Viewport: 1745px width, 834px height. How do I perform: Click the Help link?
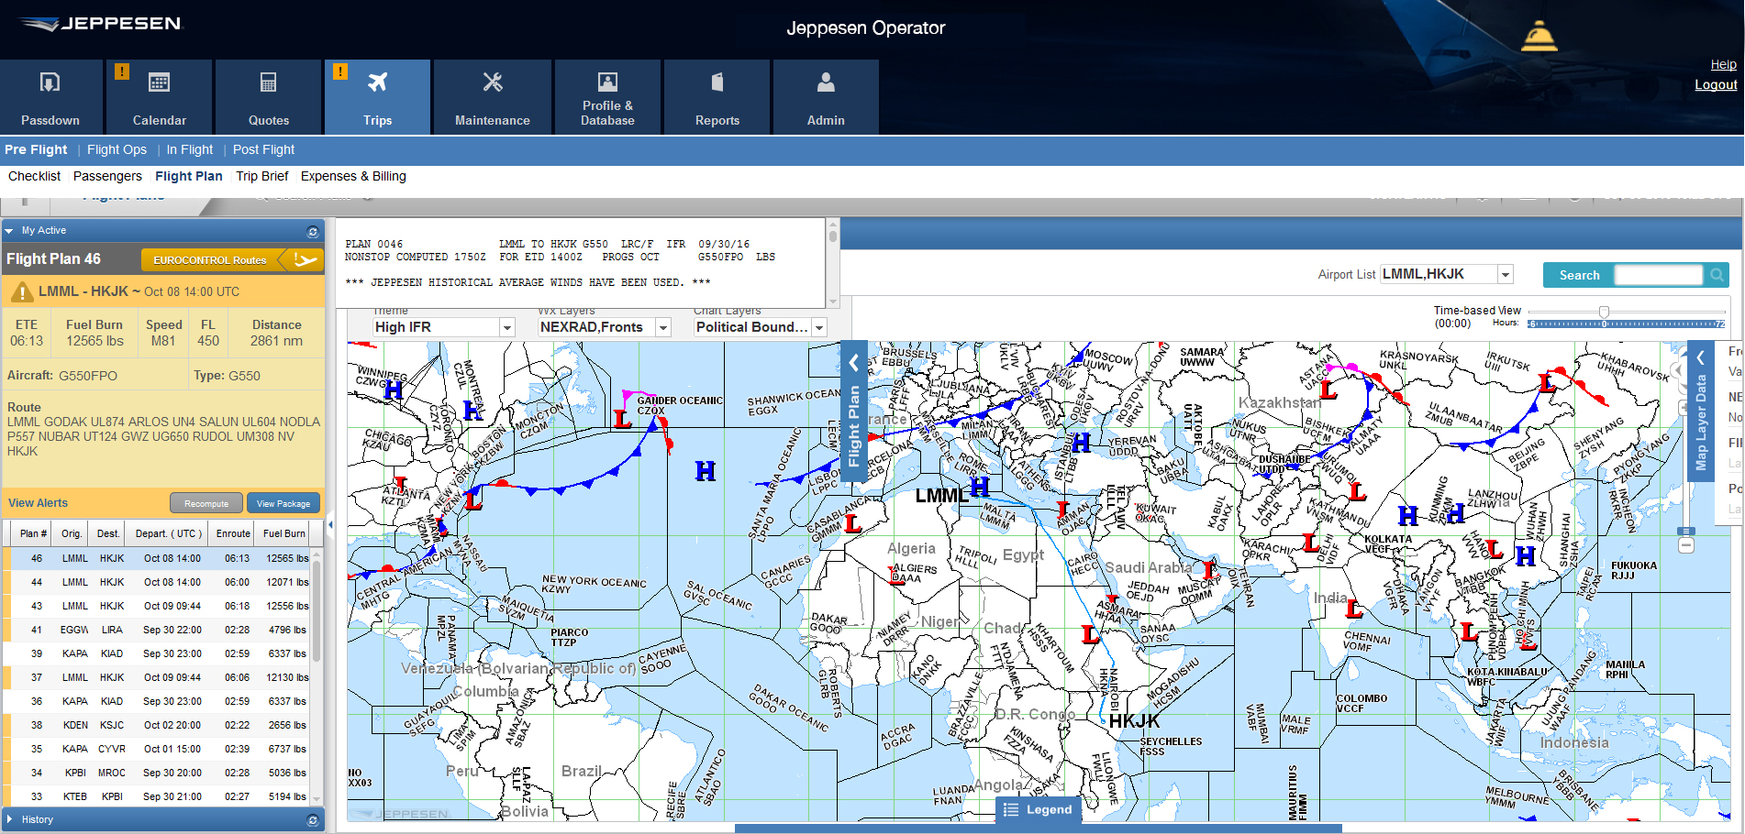[x=1723, y=64]
